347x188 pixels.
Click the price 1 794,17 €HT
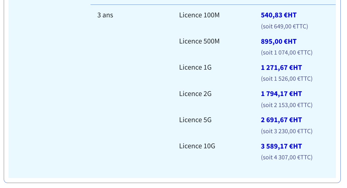(281, 94)
